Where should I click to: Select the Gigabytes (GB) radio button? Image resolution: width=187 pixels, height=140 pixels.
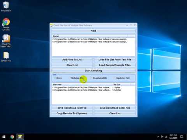(122, 78)
